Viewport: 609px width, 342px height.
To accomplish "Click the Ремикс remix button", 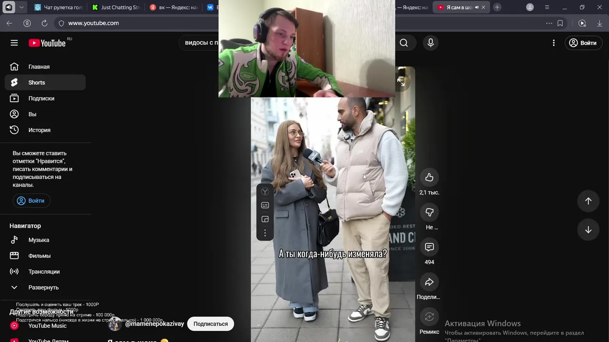I will [429, 317].
